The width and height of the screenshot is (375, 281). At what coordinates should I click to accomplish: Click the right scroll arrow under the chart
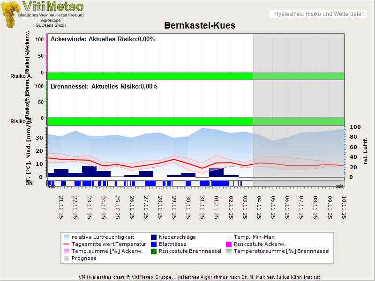click(x=340, y=187)
